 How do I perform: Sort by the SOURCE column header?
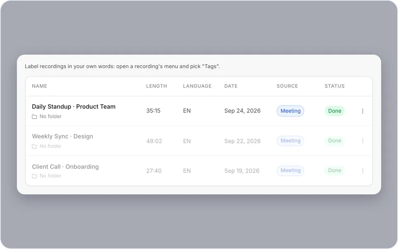tap(287, 86)
